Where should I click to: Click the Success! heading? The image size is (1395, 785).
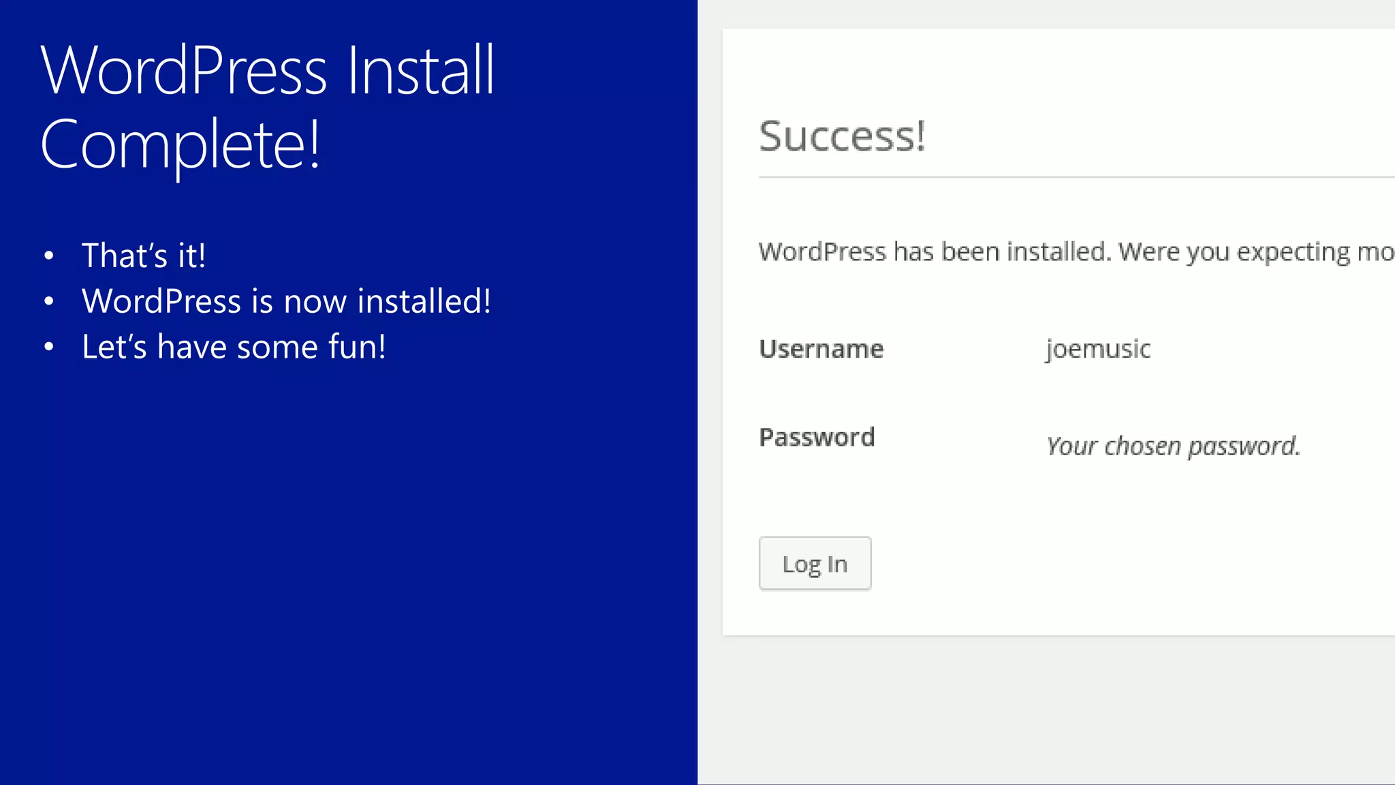click(x=842, y=136)
